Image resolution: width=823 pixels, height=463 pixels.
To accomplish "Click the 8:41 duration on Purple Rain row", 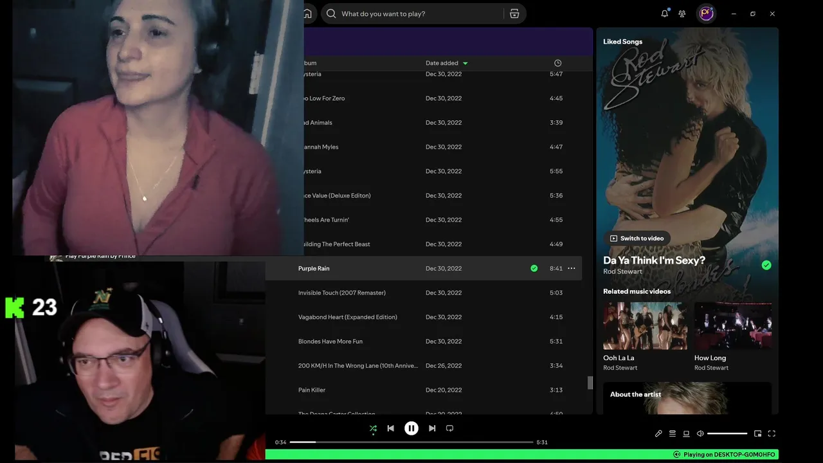I will 556,268.
